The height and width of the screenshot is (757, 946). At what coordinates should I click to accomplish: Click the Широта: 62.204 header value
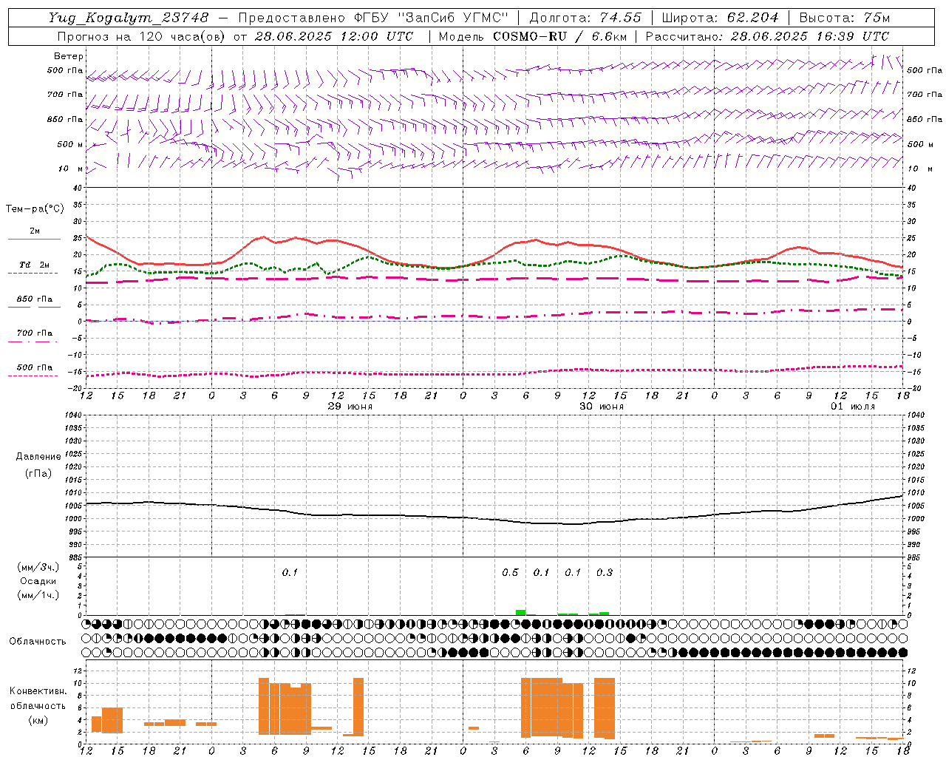tap(720, 18)
